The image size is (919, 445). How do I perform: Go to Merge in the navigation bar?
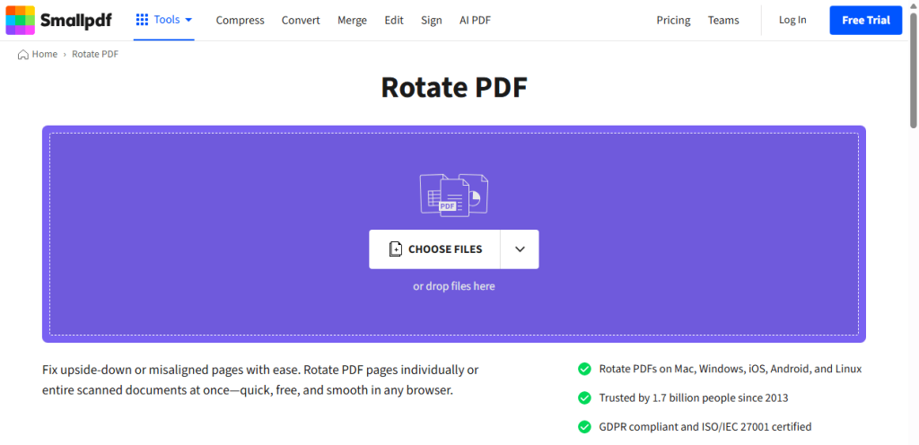pyautogui.click(x=352, y=21)
